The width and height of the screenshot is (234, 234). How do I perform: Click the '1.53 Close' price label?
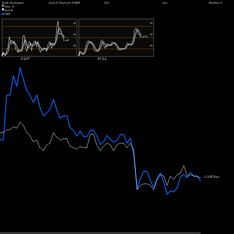coord(212,177)
